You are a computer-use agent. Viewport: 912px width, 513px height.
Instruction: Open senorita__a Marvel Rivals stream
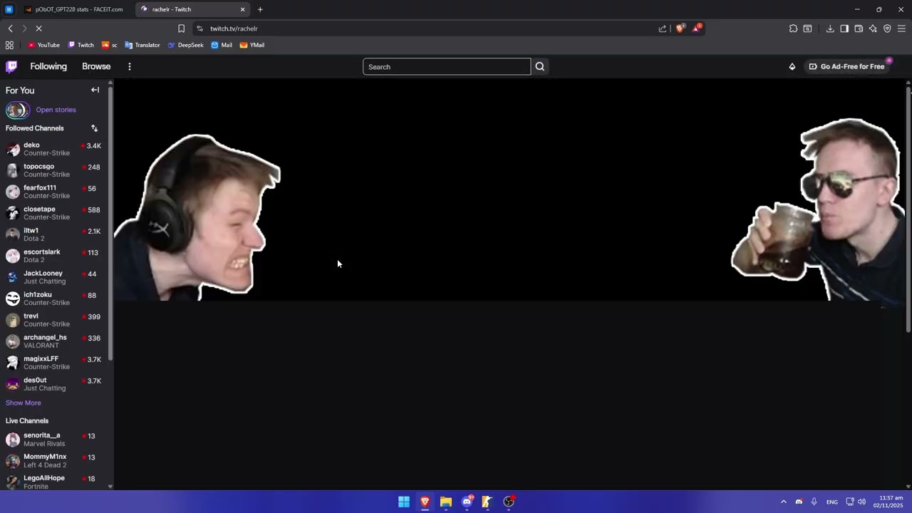click(56, 440)
